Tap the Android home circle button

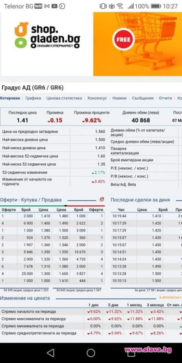pyautogui.click(x=91, y=353)
